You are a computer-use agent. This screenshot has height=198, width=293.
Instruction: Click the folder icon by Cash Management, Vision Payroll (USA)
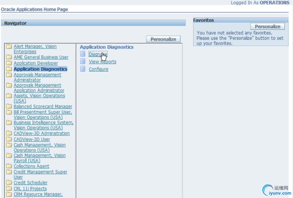point(9,155)
